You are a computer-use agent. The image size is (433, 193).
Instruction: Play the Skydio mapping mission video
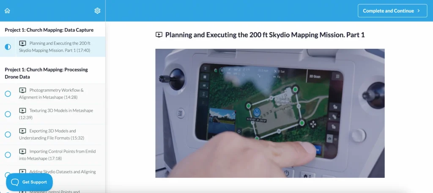tap(270, 113)
